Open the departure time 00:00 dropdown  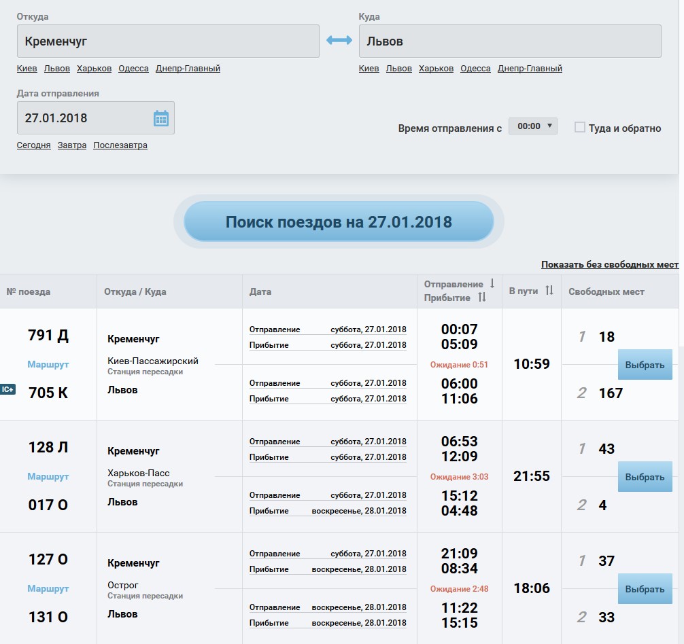pyautogui.click(x=532, y=126)
